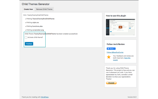This screenshot has width=158, height=99.
Task: Click the checkmark beside functions.php
Action: pos(26,26)
